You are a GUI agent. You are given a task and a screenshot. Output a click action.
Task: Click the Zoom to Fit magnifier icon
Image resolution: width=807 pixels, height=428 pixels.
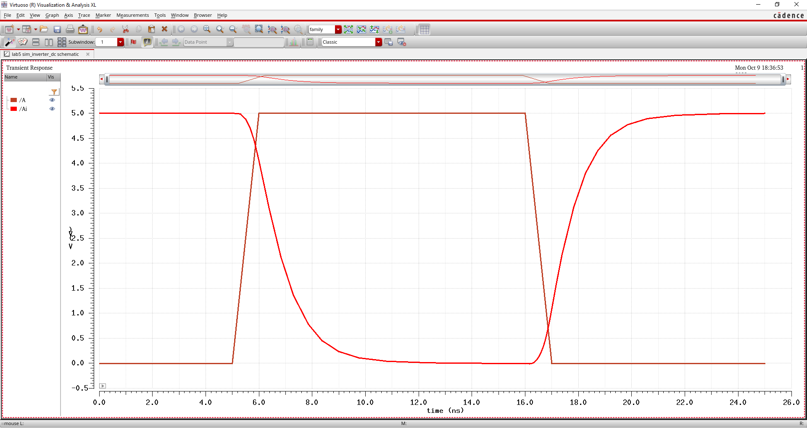207,29
